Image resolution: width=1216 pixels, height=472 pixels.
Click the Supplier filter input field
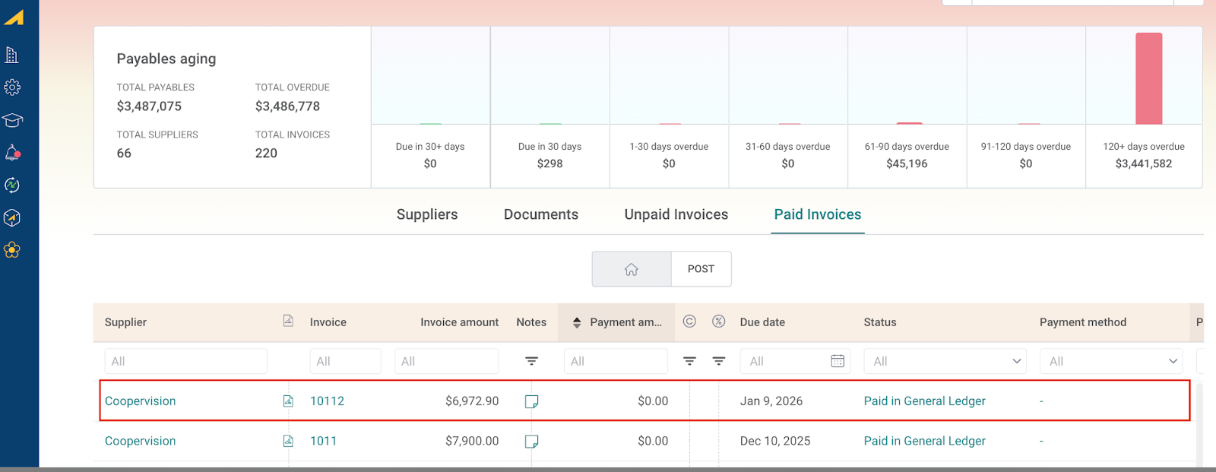[185, 361]
